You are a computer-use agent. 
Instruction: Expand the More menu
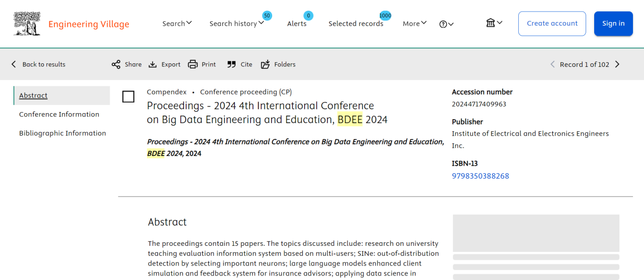pyautogui.click(x=415, y=24)
